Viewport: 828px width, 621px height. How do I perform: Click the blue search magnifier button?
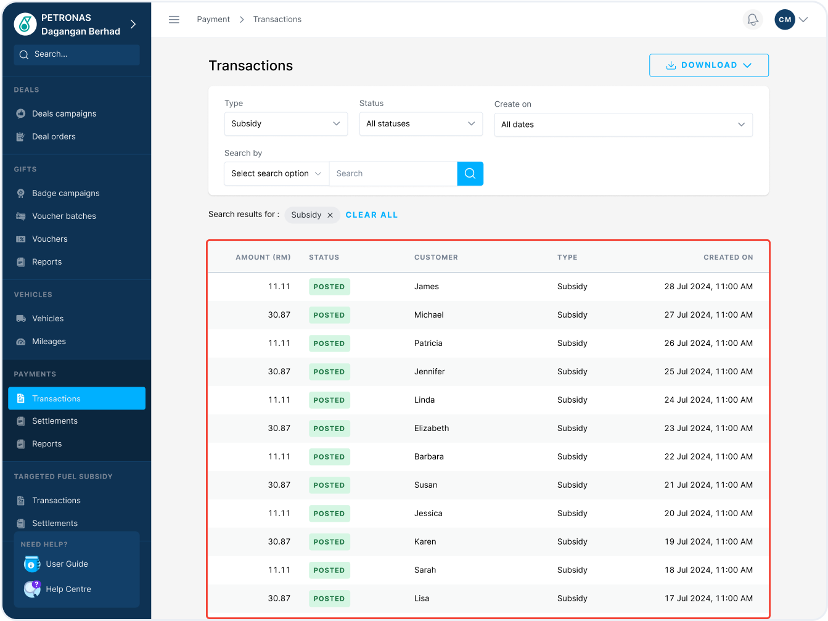470,174
